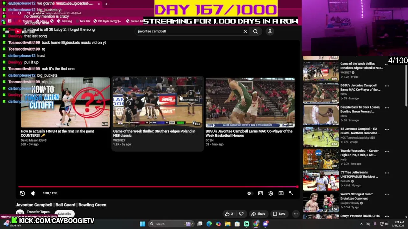Open World's Strongest Dwarf sidebar title

tap(356, 196)
